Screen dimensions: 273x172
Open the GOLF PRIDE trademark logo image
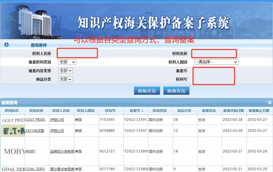coord(13,120)
